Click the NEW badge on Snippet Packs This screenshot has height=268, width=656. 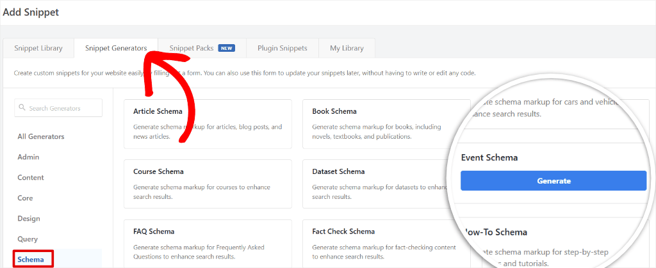coord(226,48)
